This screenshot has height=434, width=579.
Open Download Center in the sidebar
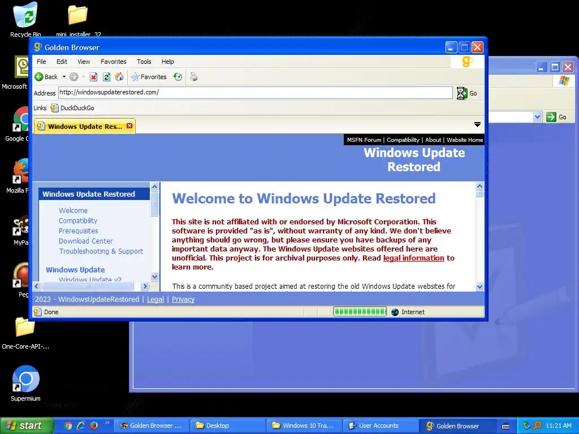(86, 241)
